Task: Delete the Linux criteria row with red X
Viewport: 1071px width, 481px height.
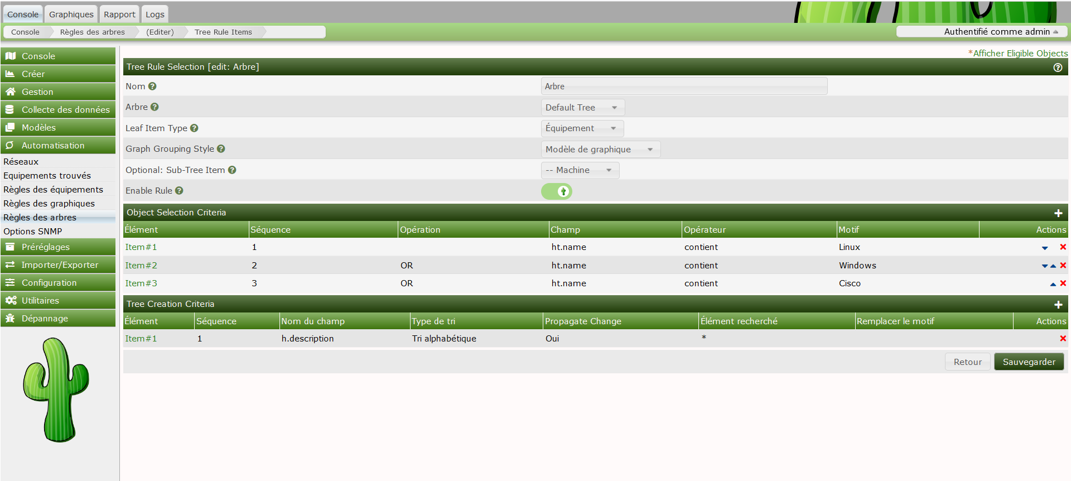Action: [x=1063, y=247]
